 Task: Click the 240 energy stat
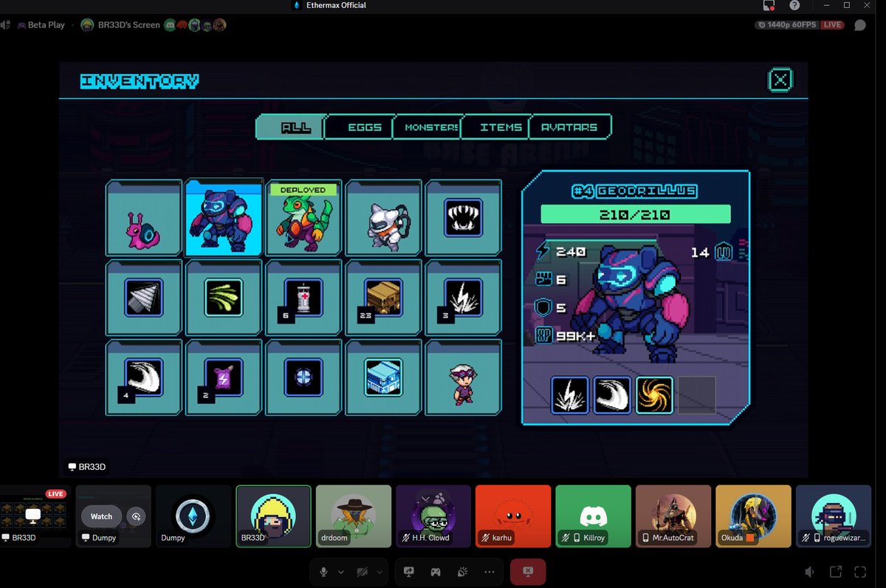560,252
